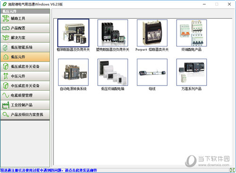Minimize the application window
Screen dimensions: 236x173
[204, 4]
